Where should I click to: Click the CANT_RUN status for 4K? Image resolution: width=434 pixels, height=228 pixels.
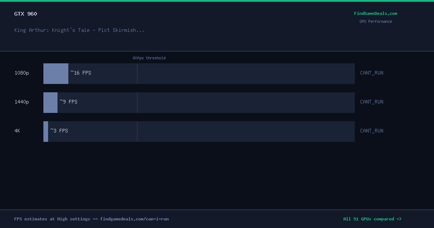pos(372,131)
